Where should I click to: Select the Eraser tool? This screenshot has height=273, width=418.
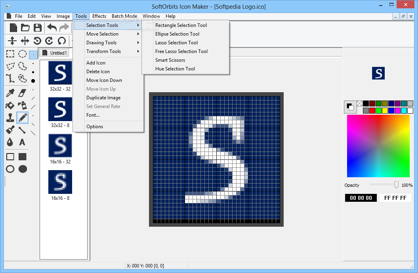point(23,93)
